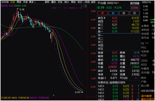Open the 统计 statistics menu
This screenshot has width=155, height=101.
click(x=66, y=2)
